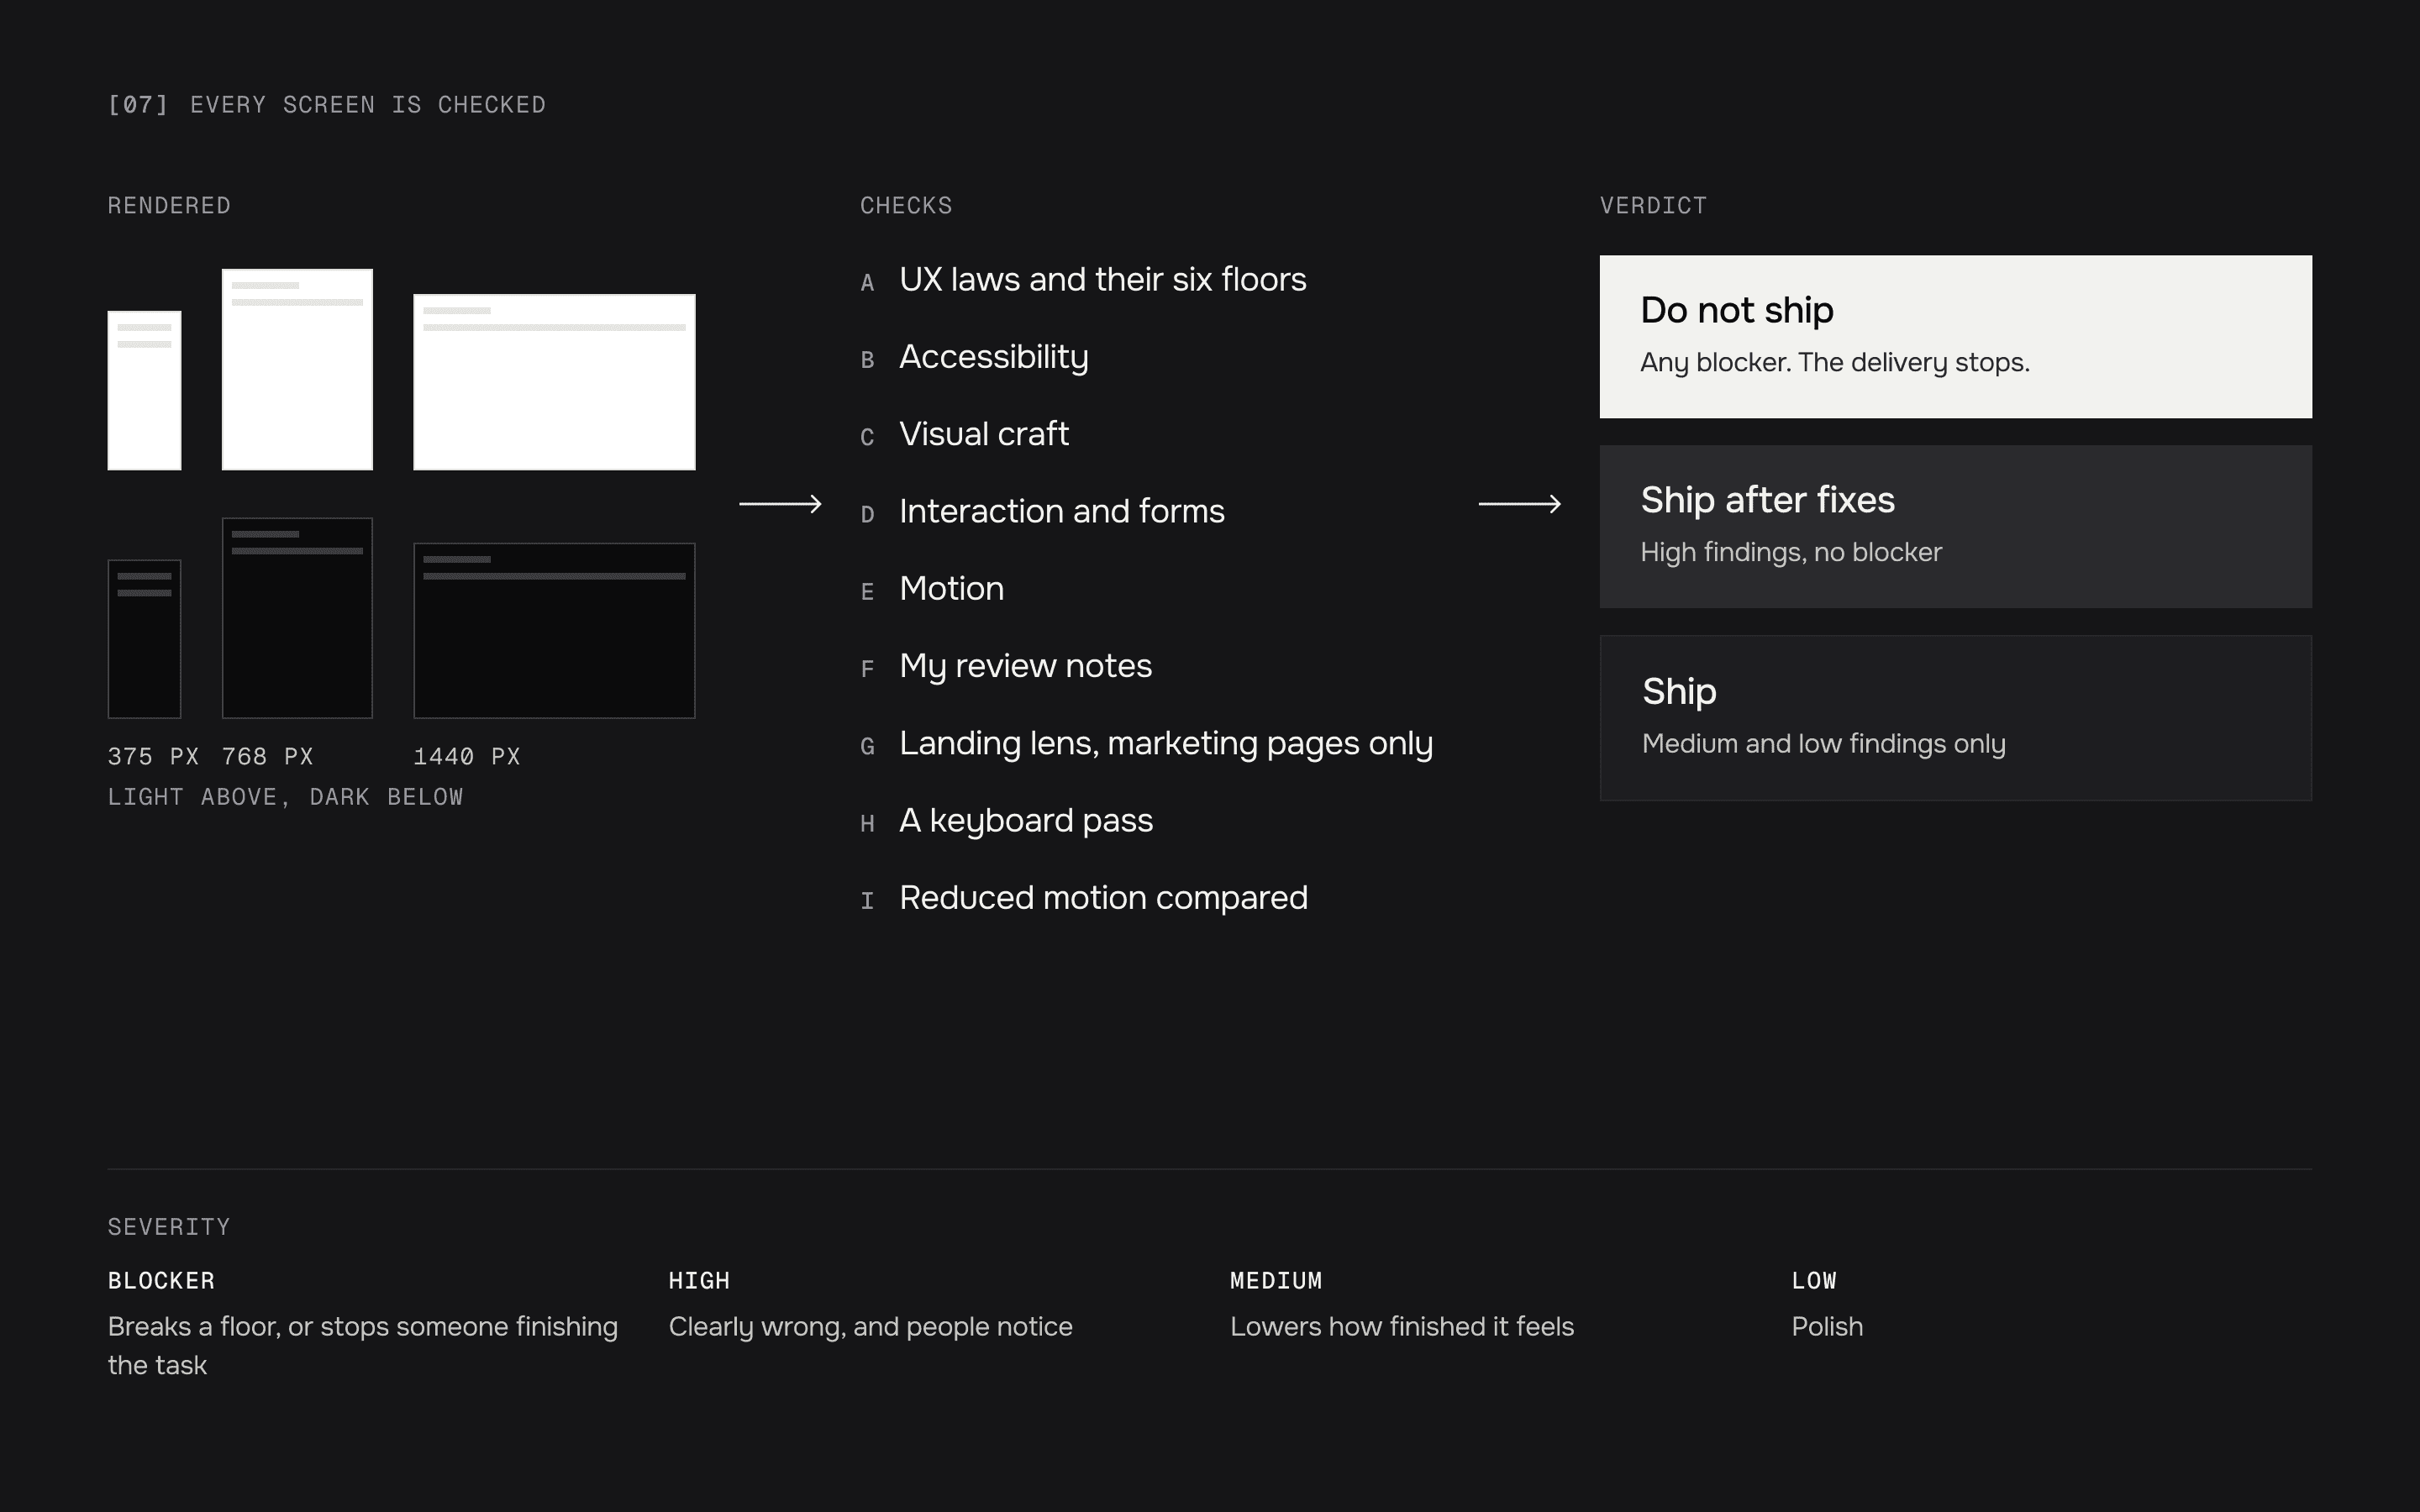This screenshot has height=1512, width=2420.
Task: Click 'Lowers how finished it feels' text
Action: point(1402,1327)
